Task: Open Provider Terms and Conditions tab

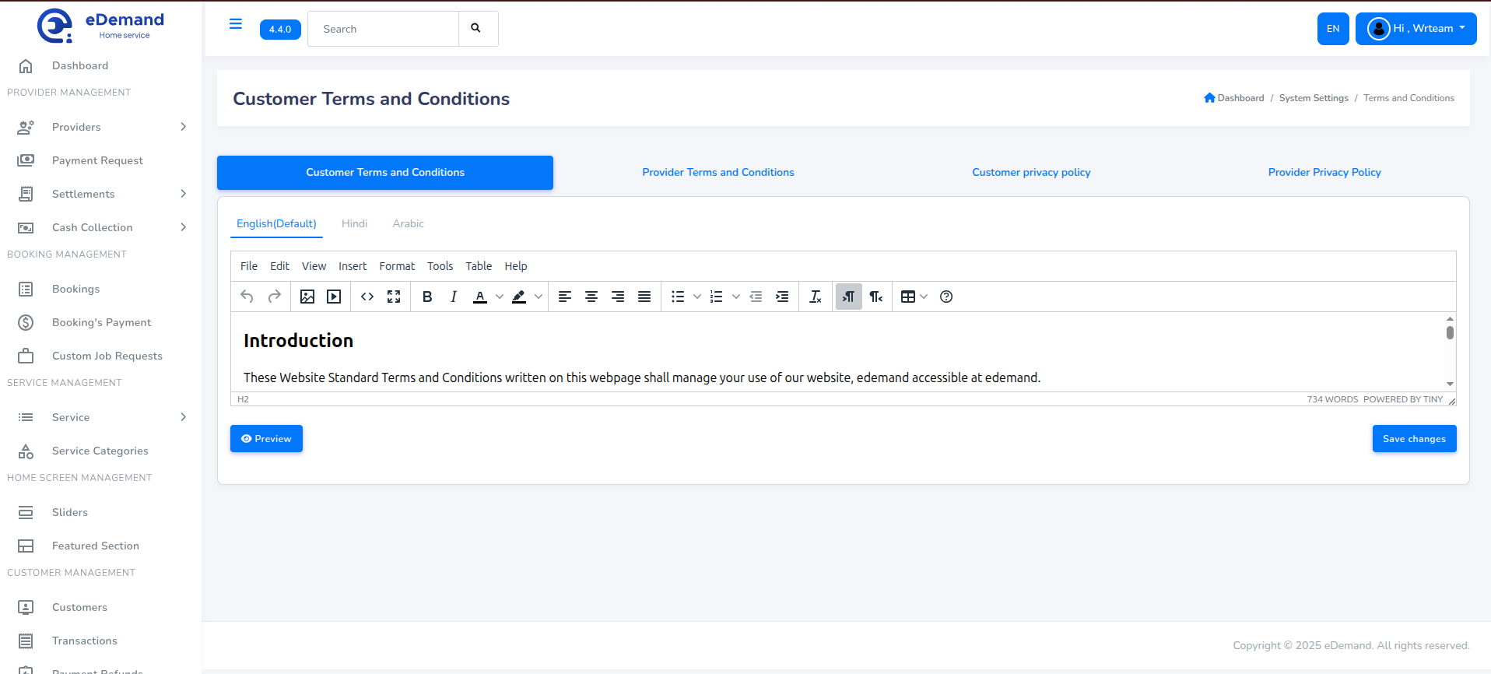Action: [x=718, y=172]
